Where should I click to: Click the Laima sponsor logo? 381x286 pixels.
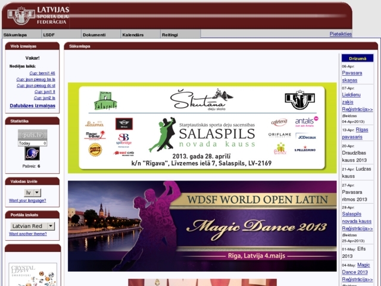pyautogui.click(x=94, y=124)
